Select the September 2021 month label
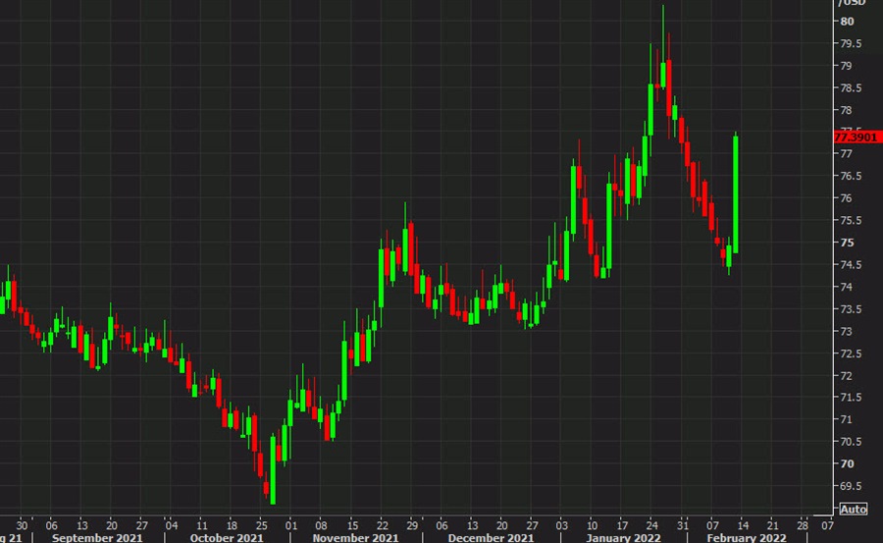The height and width of the screenshot is (543, 883). click(x=97, y=537)
